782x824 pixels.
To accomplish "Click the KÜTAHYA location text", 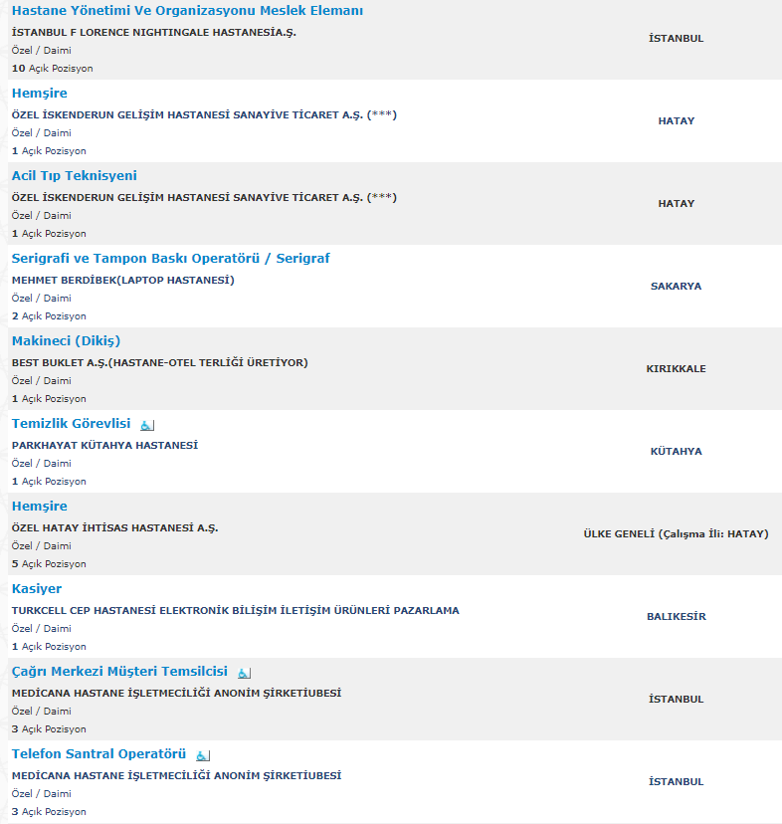I will pos(676,452).
